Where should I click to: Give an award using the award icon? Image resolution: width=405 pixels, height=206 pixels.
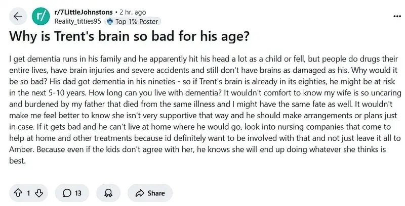pos(108,193)
